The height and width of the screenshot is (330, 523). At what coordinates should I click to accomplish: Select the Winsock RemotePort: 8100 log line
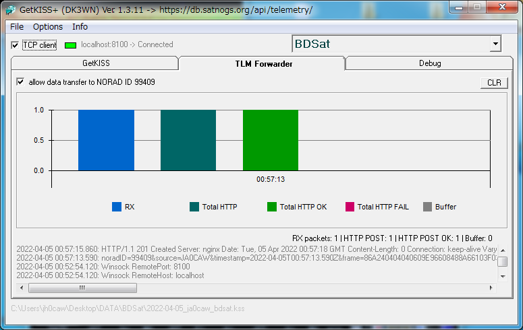click(103, 267)
